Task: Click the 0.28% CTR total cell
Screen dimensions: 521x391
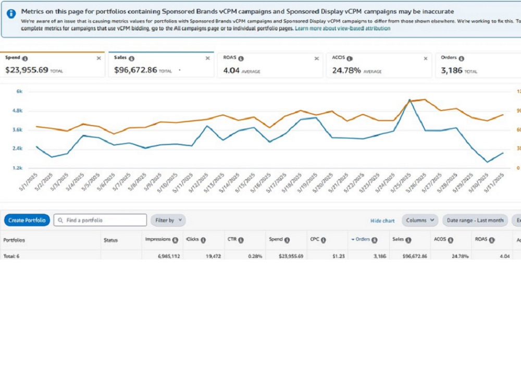Action: [255, 256]
